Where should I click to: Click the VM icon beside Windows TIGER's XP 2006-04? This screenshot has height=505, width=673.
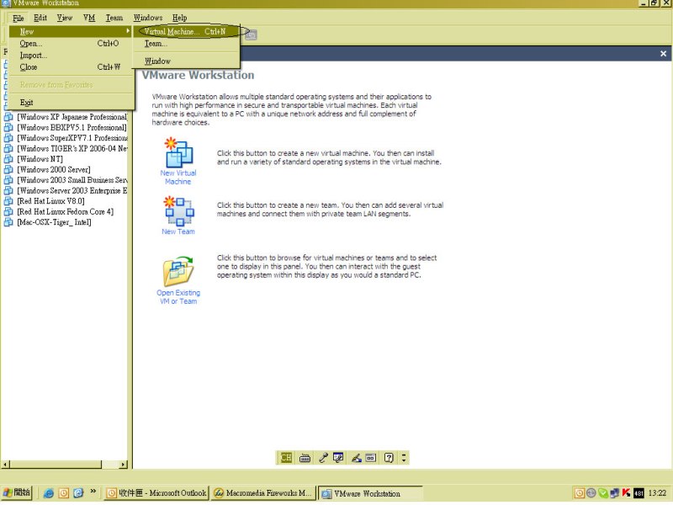tap(8, 149)
